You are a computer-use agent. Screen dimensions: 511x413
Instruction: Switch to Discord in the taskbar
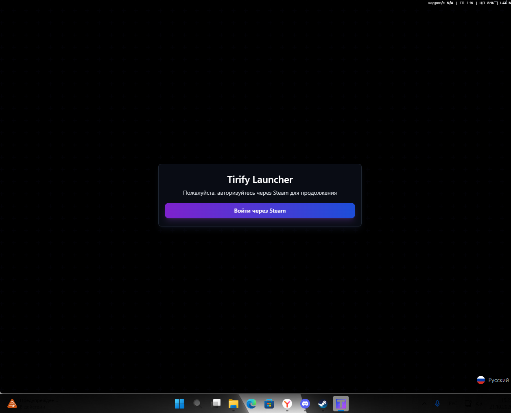pyautogui.click(x=305, y=404)
